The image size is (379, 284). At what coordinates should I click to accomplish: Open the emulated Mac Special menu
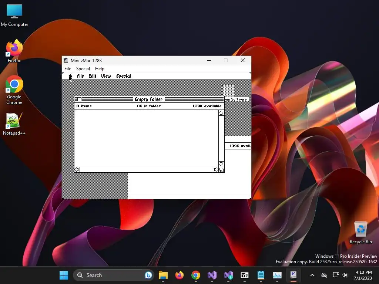click(123, 76)
